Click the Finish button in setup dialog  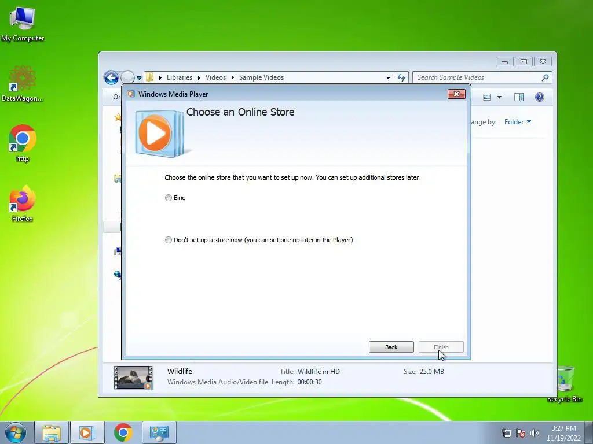[441, 347]
